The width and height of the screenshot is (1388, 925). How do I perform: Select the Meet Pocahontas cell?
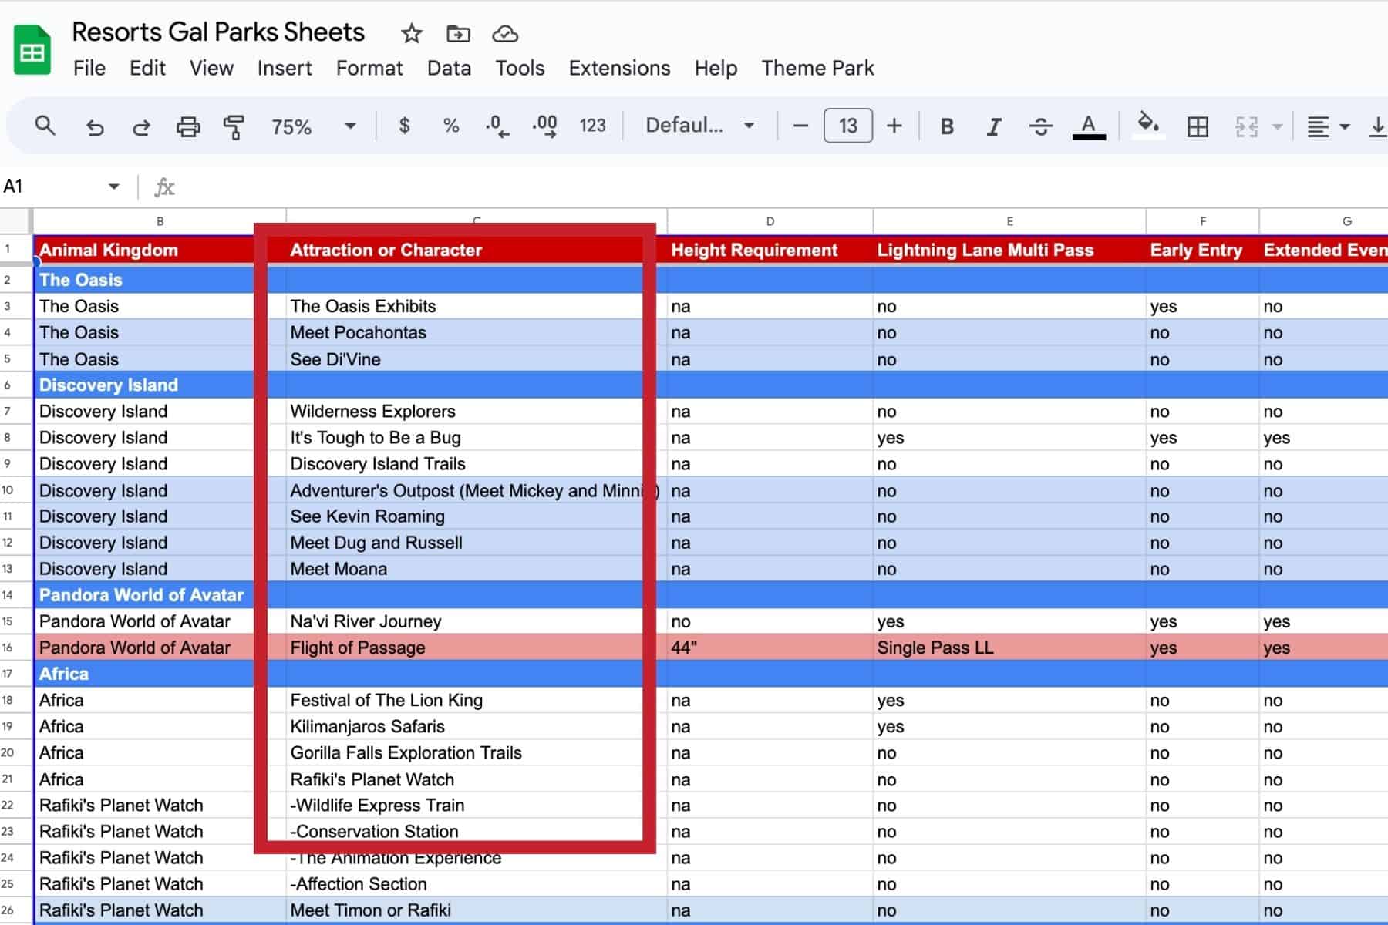(x=477, y=332)
